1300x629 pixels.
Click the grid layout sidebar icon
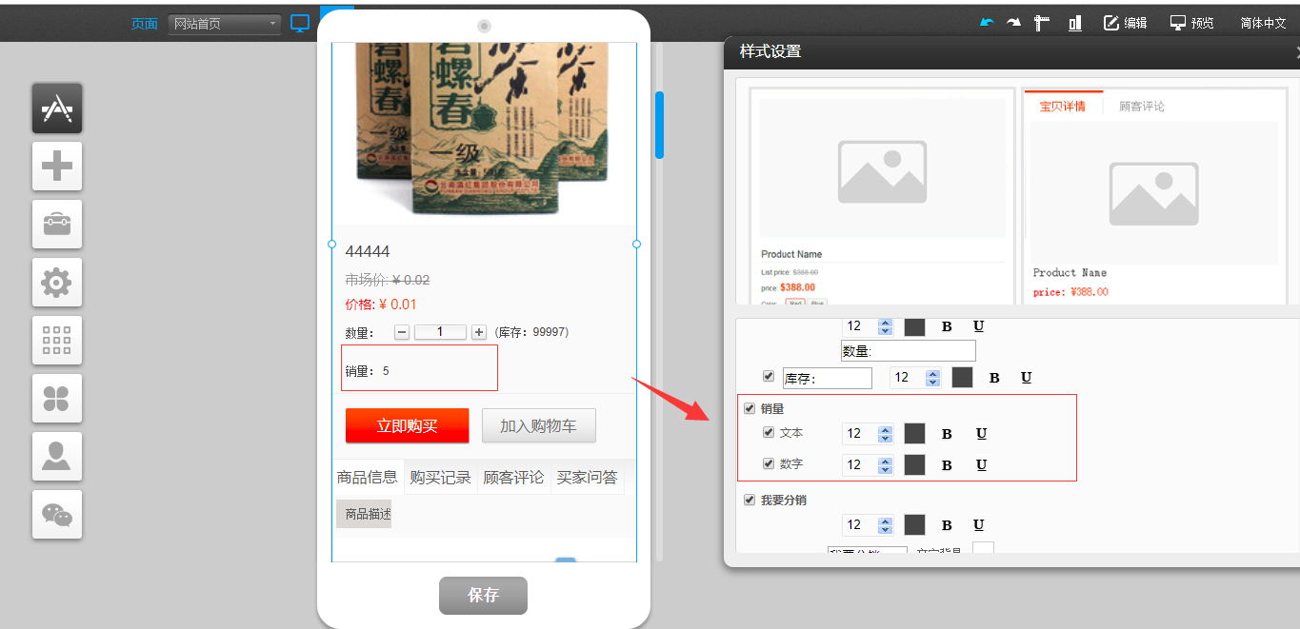tap(57, 341)
